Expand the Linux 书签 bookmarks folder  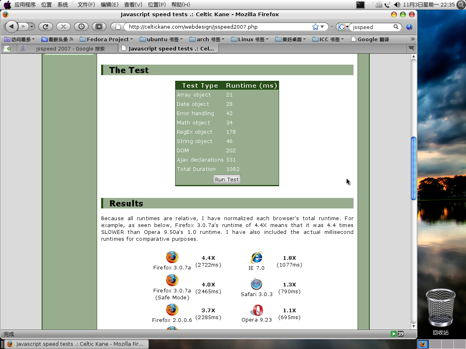(250, 40)
